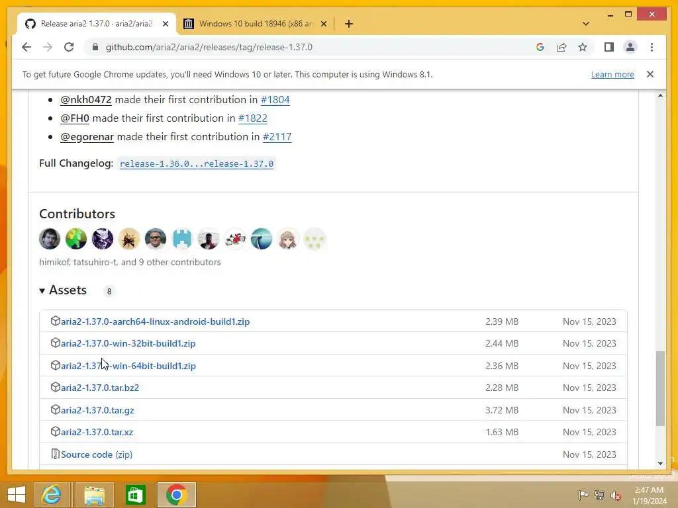Click the first contributor avatar
Screen dimensions: 678x508
click(50, 239)
